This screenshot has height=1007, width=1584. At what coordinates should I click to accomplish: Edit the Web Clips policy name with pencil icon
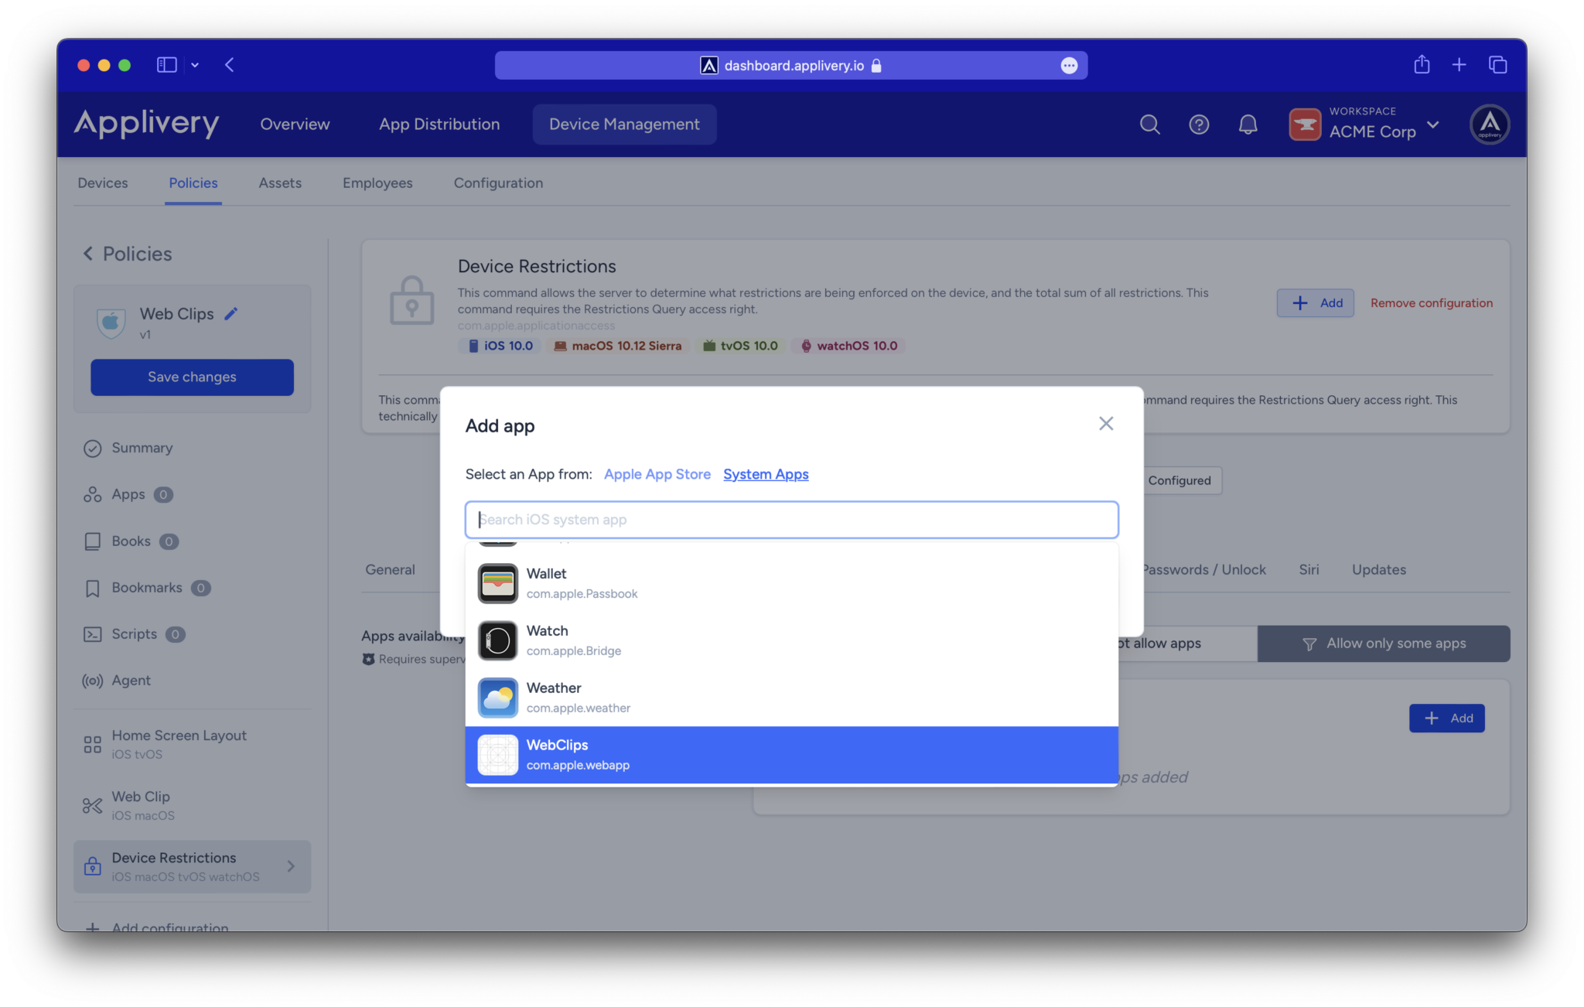point(231,312)
